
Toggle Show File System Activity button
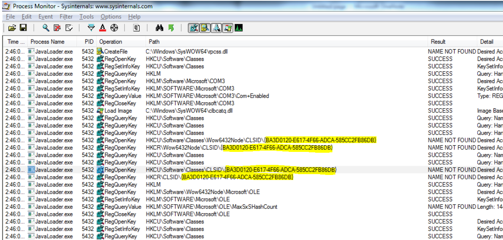tap(205, 28)
